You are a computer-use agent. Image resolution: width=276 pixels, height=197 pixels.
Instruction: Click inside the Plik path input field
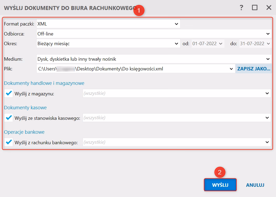(x=118, y=69)
